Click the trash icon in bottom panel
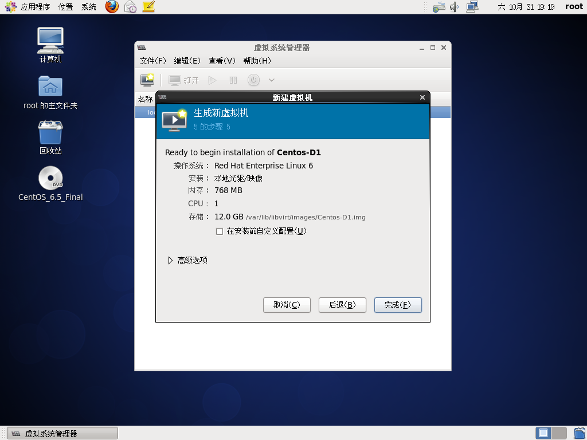587x440 pixels. coord(580,433)
